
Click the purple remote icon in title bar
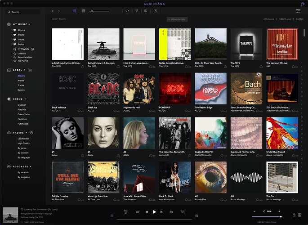click(302, 4)
